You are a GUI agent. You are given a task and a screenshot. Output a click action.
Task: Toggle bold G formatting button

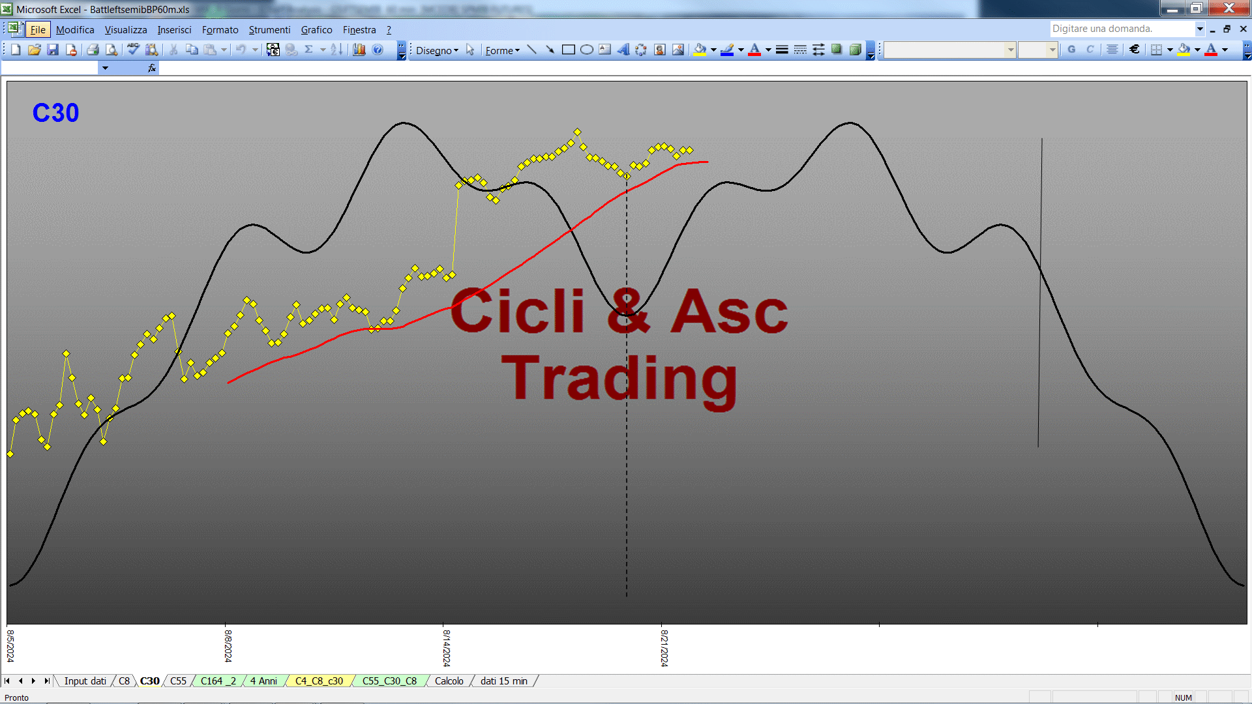pos(1071,50)
